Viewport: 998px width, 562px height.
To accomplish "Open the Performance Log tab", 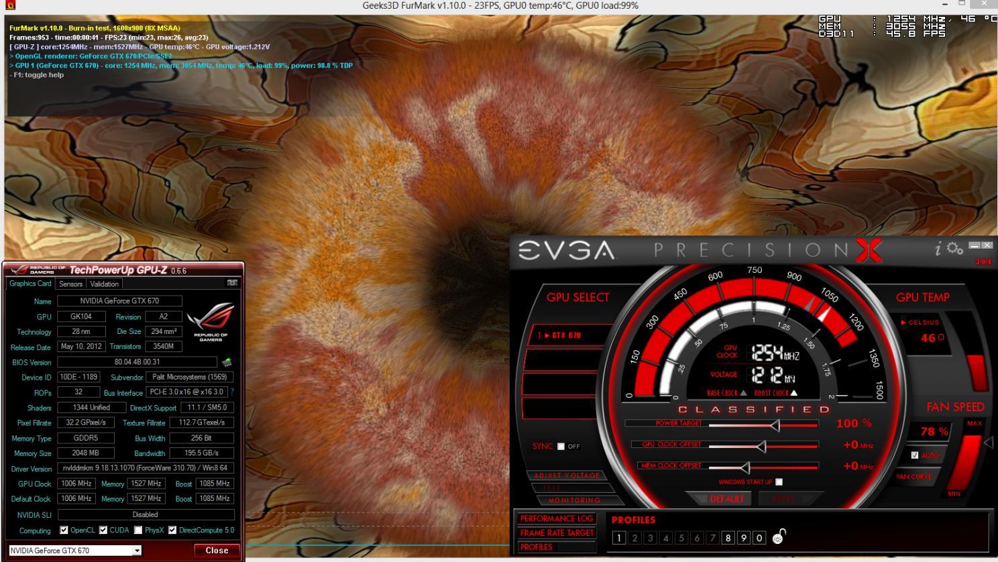I will tap(557, 518).
